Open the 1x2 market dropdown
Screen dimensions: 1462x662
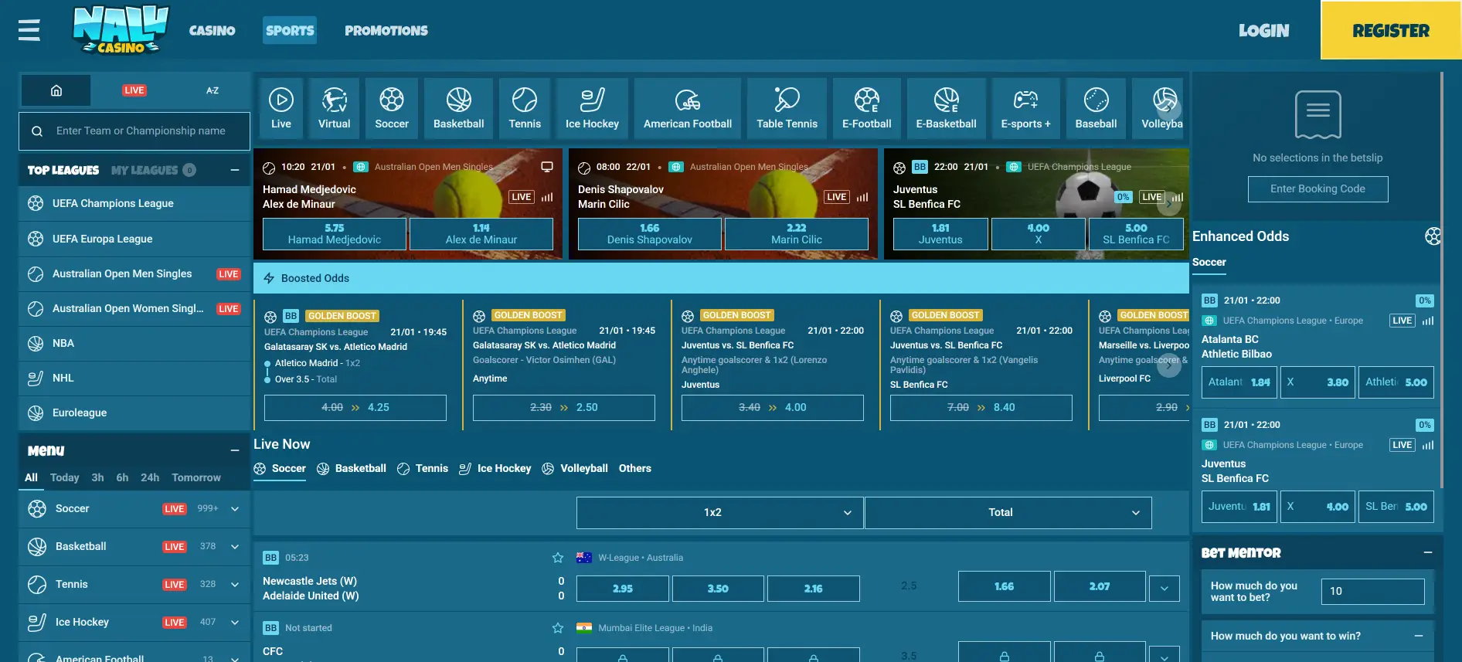(x=719, y=513)
